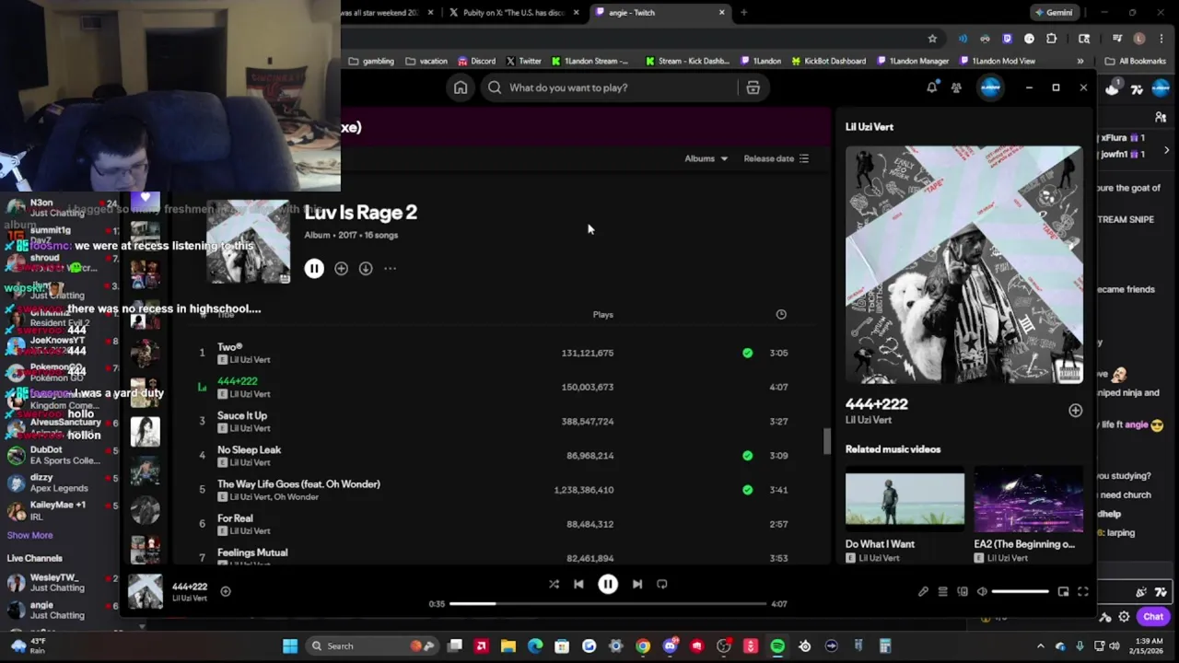1179x663 pixels.
Task: Open Windows Start menu
Action: click(x=290, y=646)
